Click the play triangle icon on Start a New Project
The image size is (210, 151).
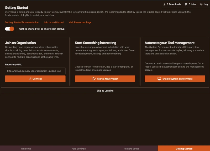94,79
